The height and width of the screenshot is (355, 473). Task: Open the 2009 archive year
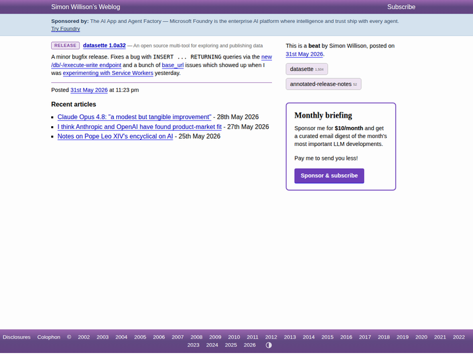215,337
